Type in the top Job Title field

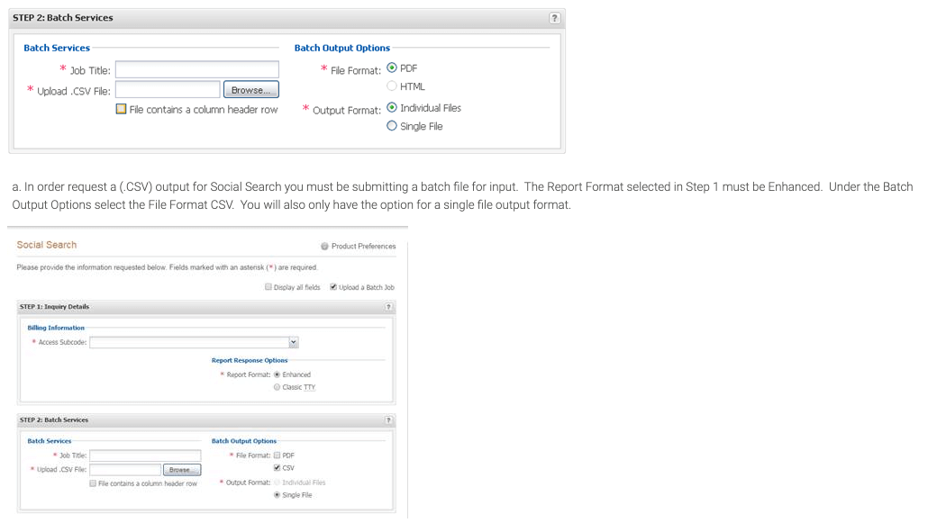196,70
